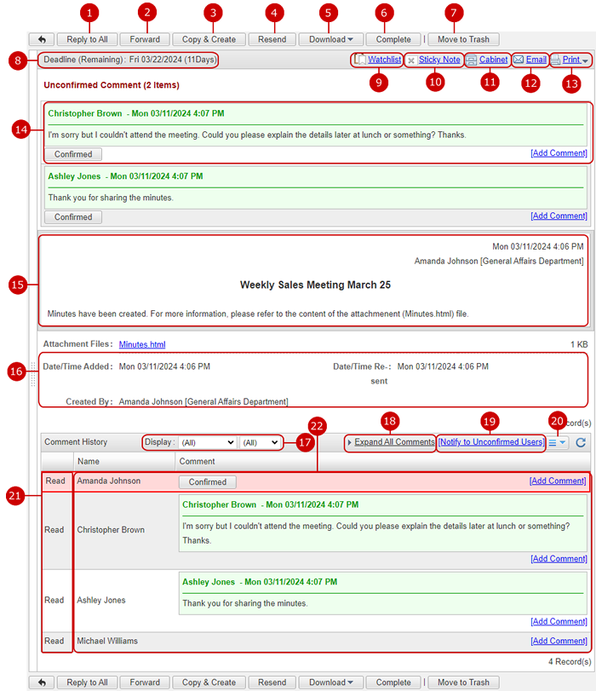Click the Unconfirmed Comment (2 Items) heading
The image size is (596, 691).
tap(112, 85)
